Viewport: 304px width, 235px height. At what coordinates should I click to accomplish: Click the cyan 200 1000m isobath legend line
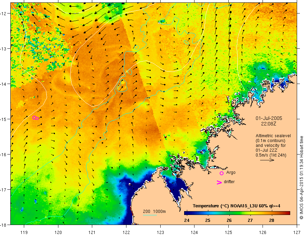pos(150,215)
